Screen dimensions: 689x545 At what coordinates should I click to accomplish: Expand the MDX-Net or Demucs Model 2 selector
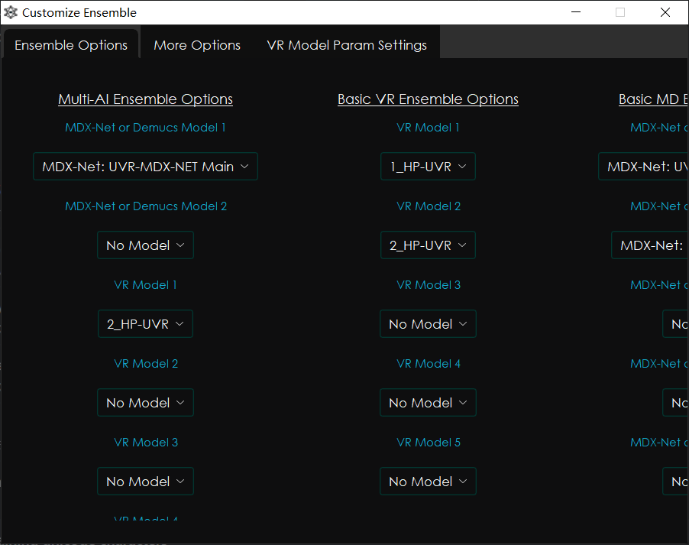(145, 245)
